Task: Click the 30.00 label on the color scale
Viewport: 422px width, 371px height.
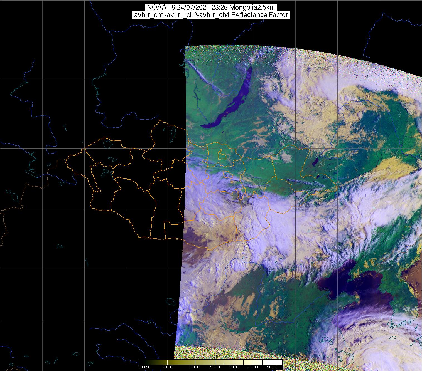Action: pos(215,368)
